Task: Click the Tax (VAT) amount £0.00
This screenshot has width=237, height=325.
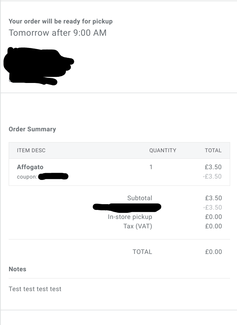Action: 213,226
